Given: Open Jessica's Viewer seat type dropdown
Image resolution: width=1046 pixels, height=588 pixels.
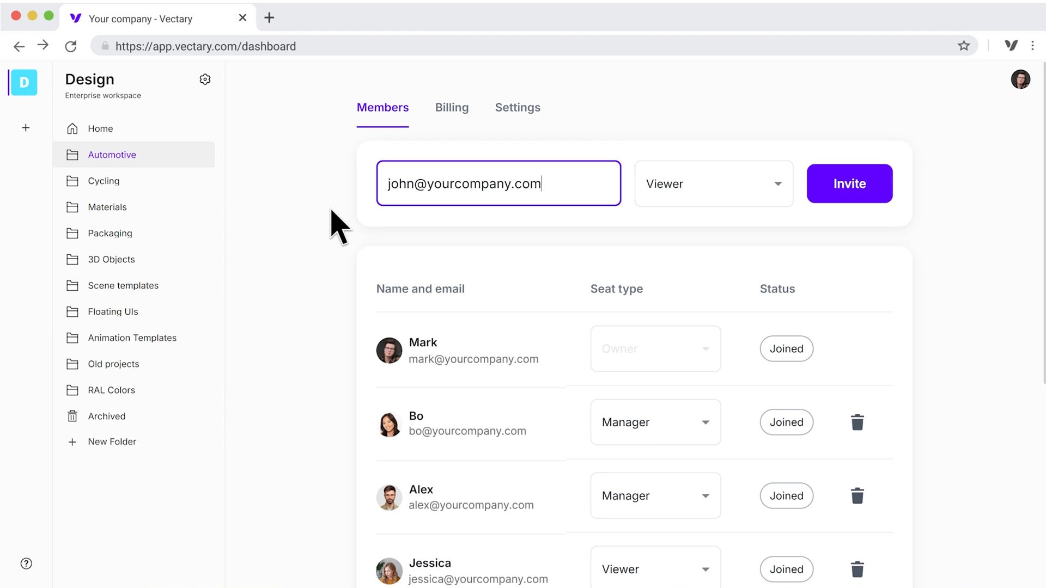Looking at the screenshot, I should (655, 569).
